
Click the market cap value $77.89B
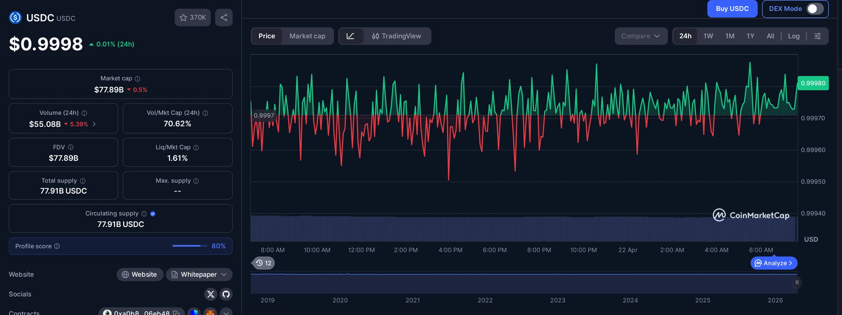(x=109, y=90)
